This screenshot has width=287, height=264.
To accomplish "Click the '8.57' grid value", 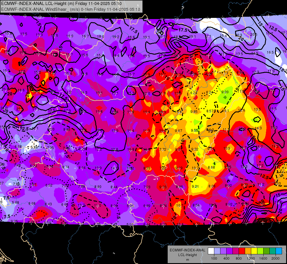I will (210, 111).
